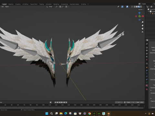Open the Object Data green triangle tab
This screenshot has height=116, width=155.
[147, 82]
